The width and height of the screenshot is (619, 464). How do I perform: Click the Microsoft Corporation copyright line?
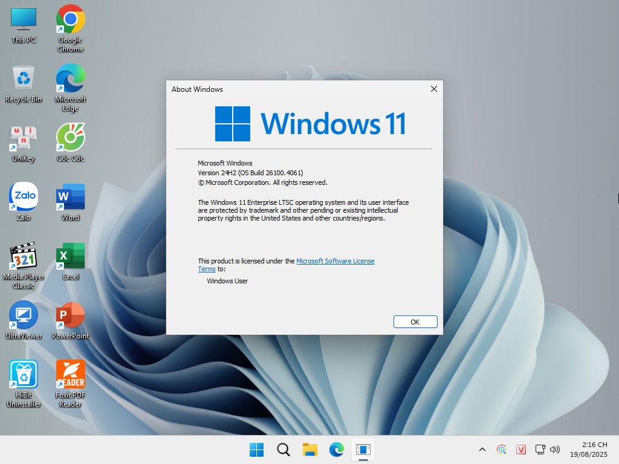262,182
